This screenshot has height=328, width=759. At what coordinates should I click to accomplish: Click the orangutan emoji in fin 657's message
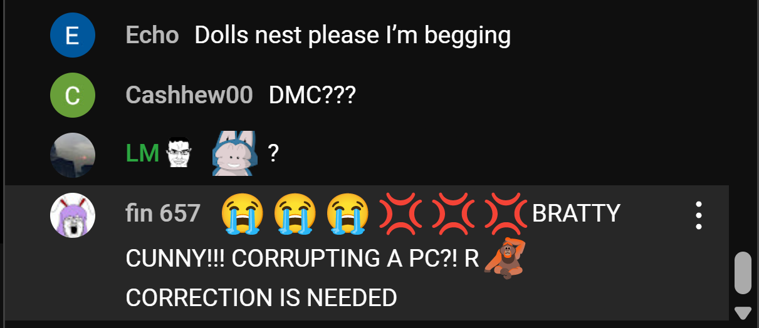(505, 257)
